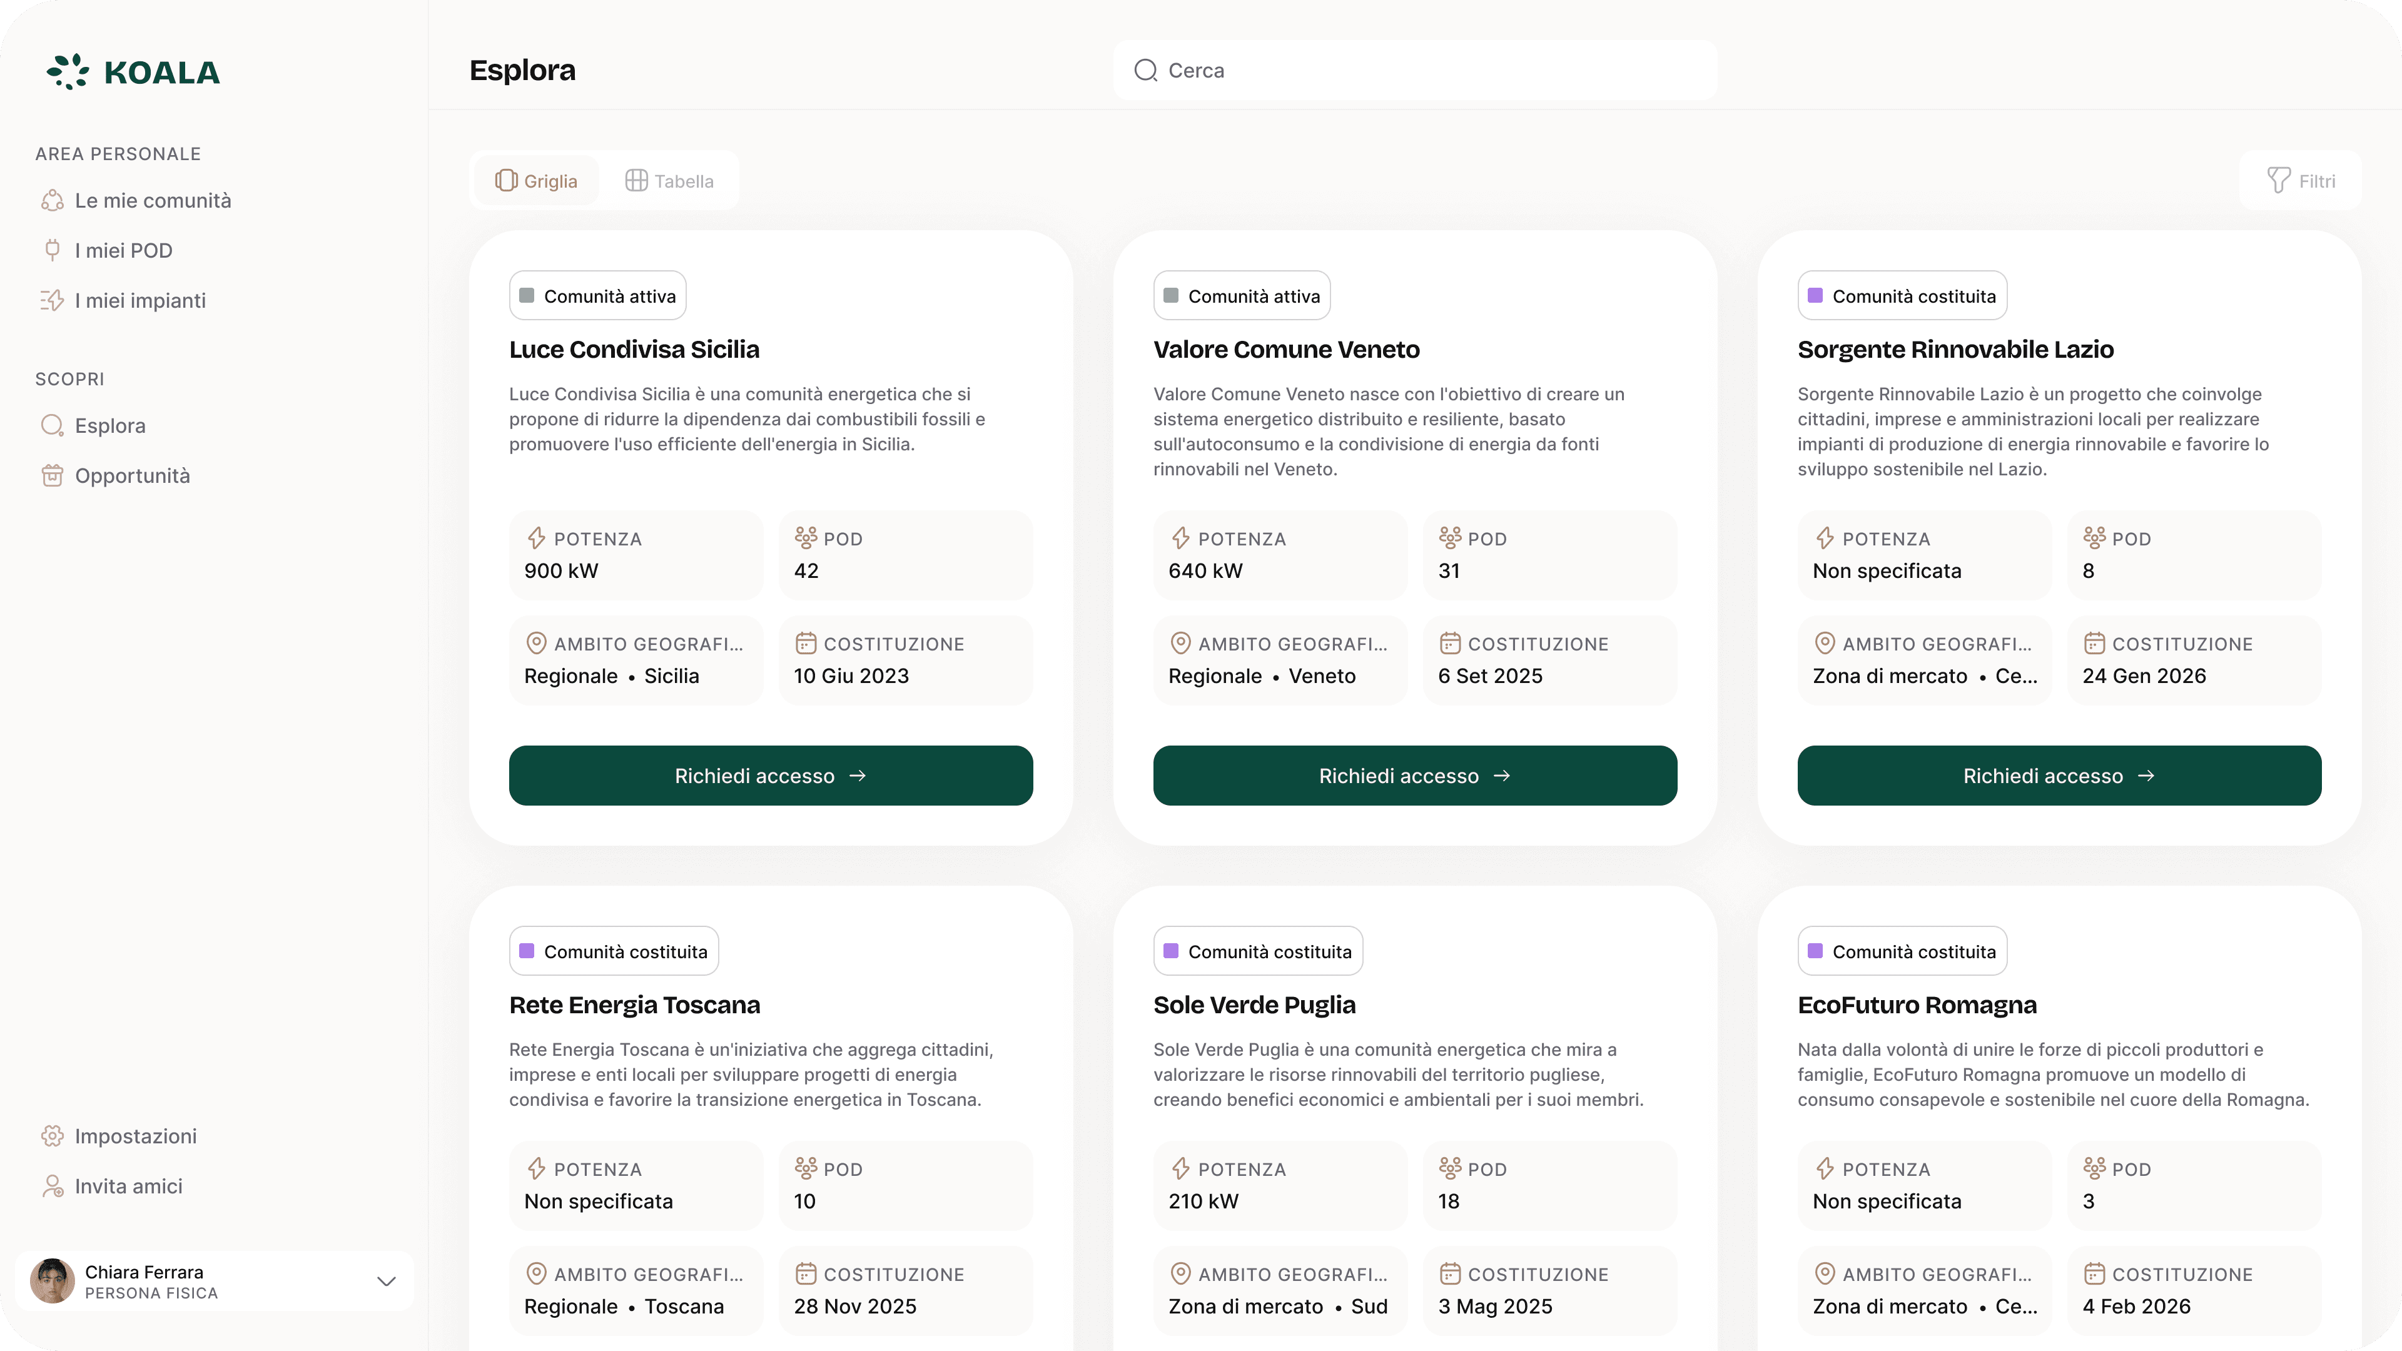2402x1351 pixels.
Task: Click Potenza bolt icon in Sorgente Rinnovabile Lazio card
Action: [x=1825, y=538]
